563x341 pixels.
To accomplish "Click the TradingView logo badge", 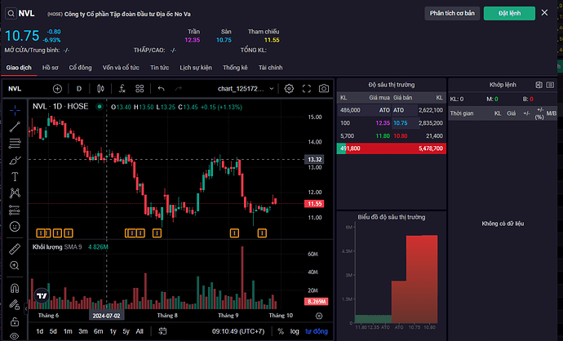I will pyautogui.click(x=42, y=296).
